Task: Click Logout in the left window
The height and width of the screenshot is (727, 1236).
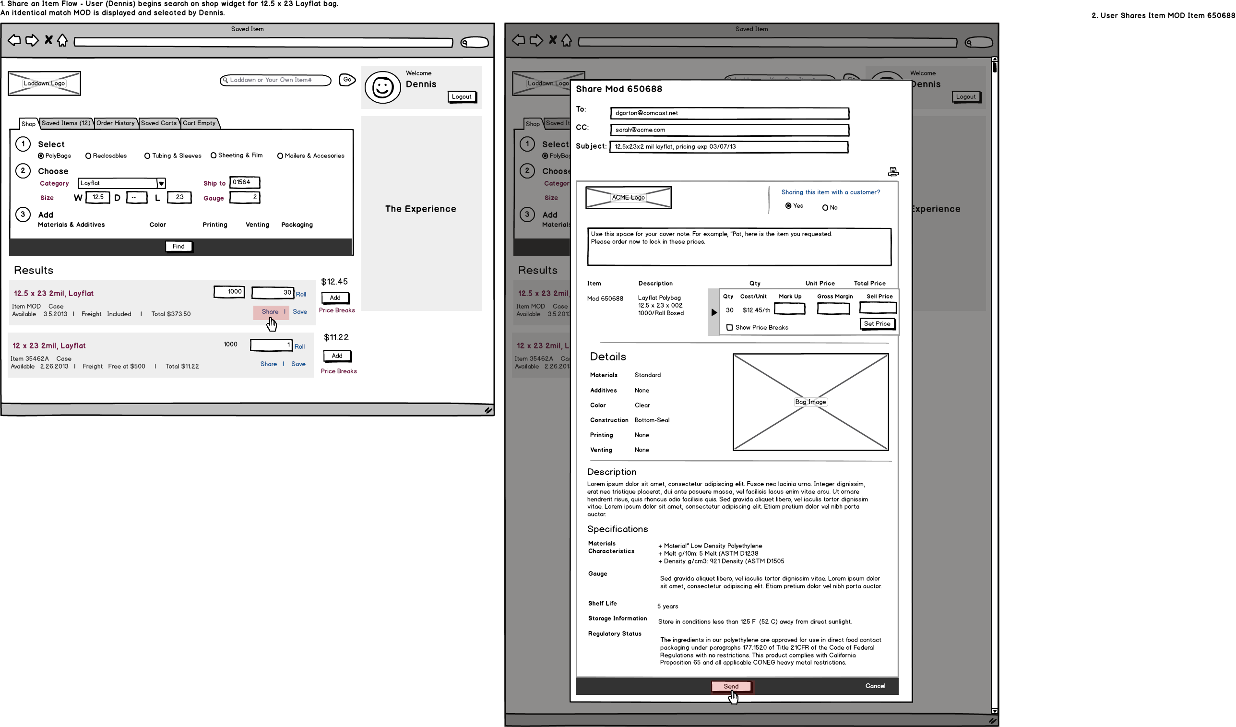Action: (x=462, y=96)
